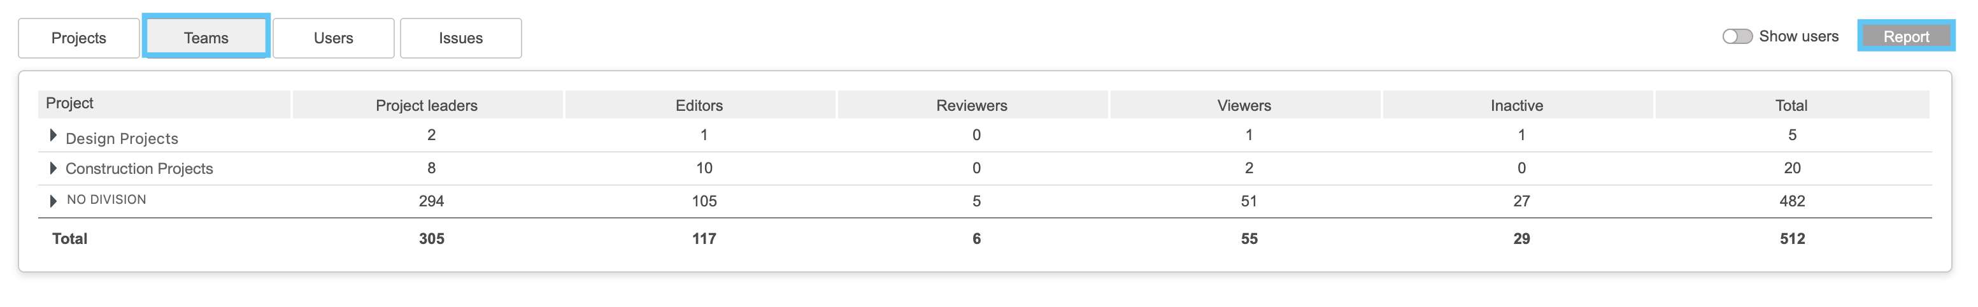This screenshot has height=307, width=1978.
Task: Click the Inactive column header
Action: coord(1518,105)
